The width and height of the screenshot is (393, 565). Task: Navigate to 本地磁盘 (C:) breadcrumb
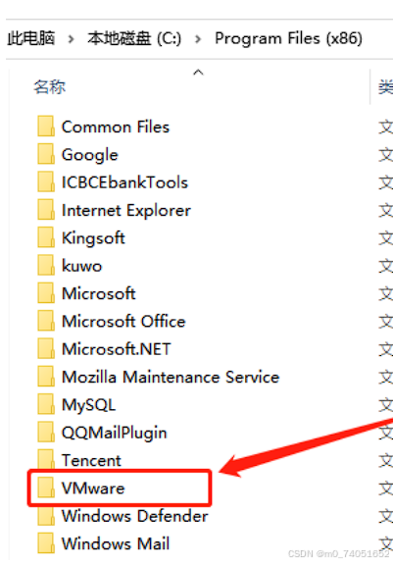click(134, 38)
